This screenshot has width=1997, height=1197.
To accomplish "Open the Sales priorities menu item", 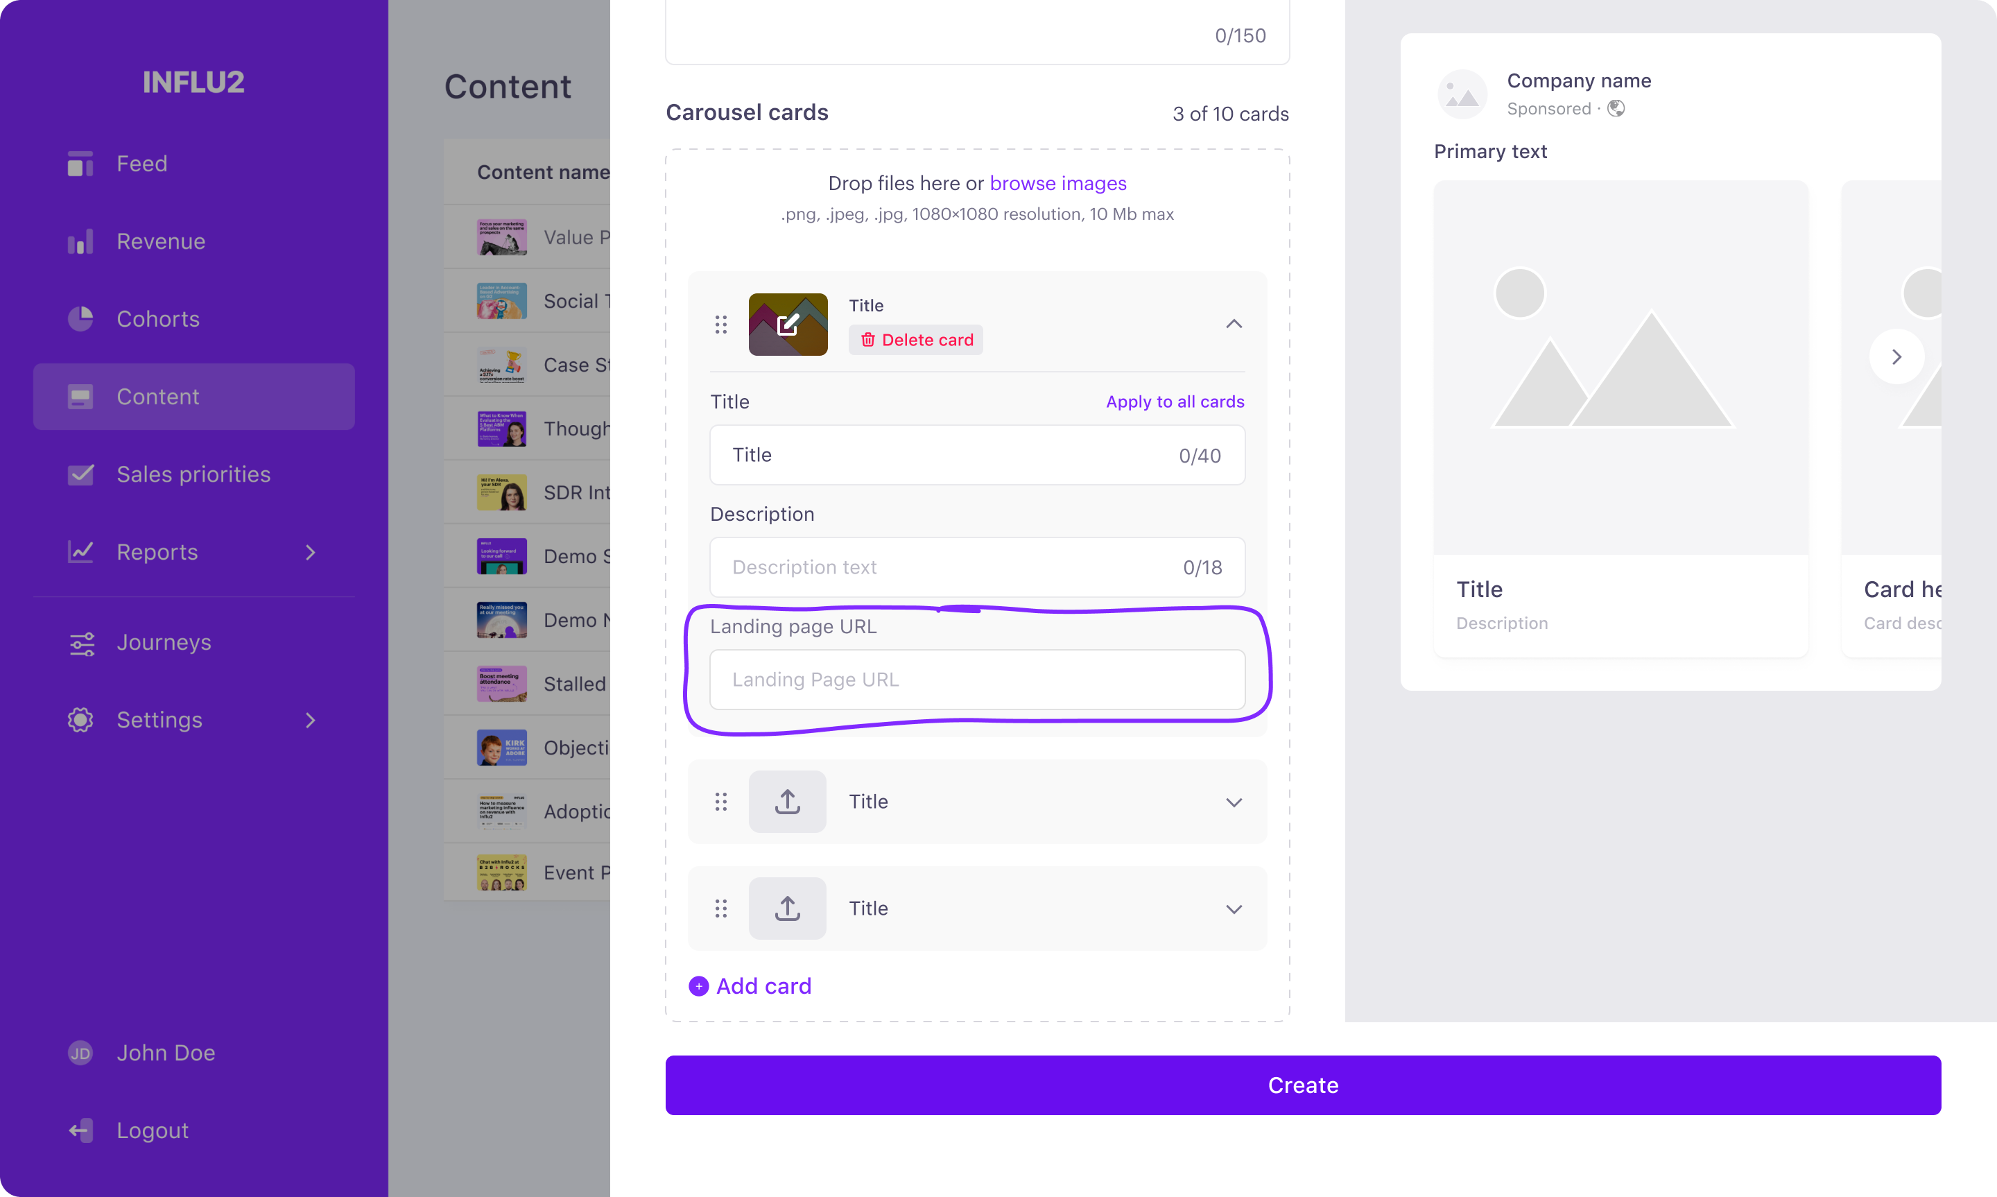I will [x=193, y=474].
